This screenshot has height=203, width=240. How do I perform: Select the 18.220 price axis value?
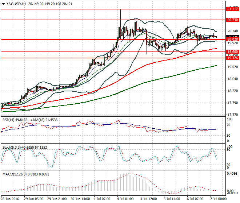click(x=233, y=91)
